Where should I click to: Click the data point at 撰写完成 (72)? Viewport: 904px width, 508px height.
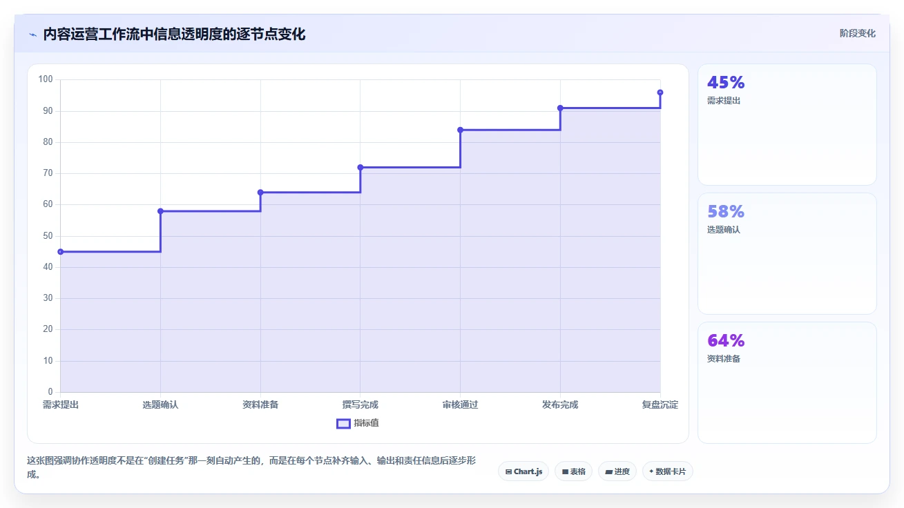click(360, 168)
